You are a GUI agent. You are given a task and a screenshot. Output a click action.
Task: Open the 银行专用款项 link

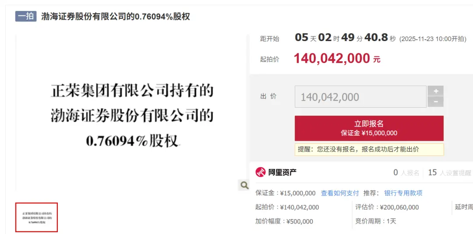(403, 193)
